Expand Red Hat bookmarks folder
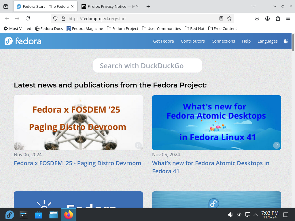 (x=194, y=28)
